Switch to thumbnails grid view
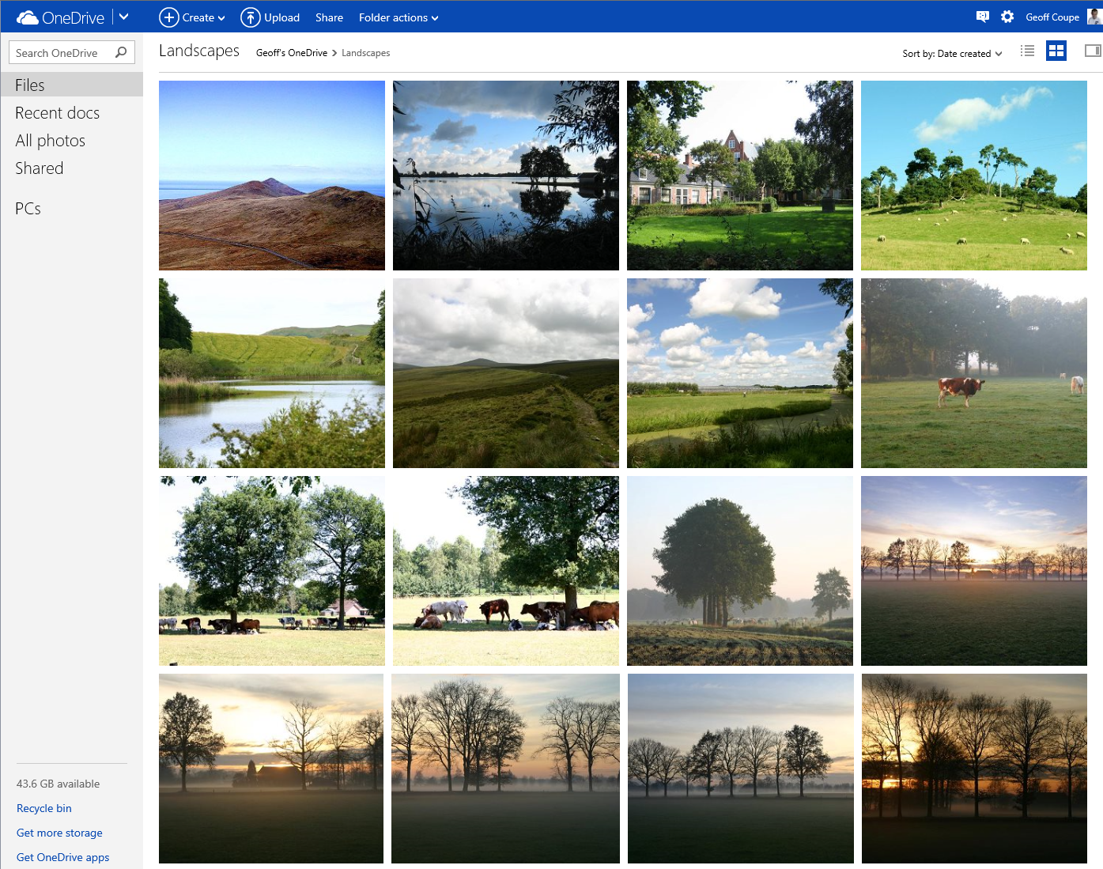This screenshot has height=869, width=1103. click(x=1056, y=51)
